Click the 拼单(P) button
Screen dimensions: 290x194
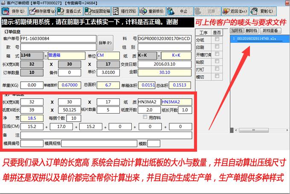[x=105, y=42]
